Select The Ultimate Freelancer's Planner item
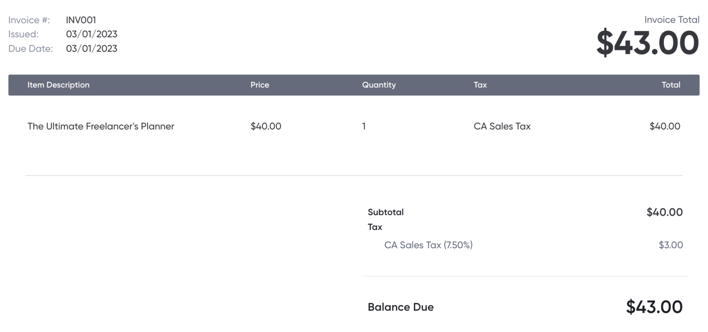The height and width of the screenshot is (332, 708). point(100,126)
